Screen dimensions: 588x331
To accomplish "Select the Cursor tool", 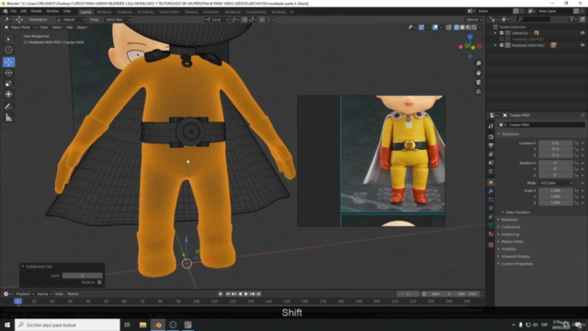I will (x=8, y=50).
